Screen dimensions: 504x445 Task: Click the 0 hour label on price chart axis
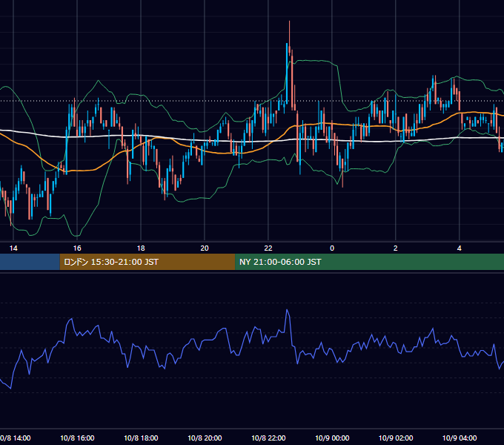(x=332, y=248)
